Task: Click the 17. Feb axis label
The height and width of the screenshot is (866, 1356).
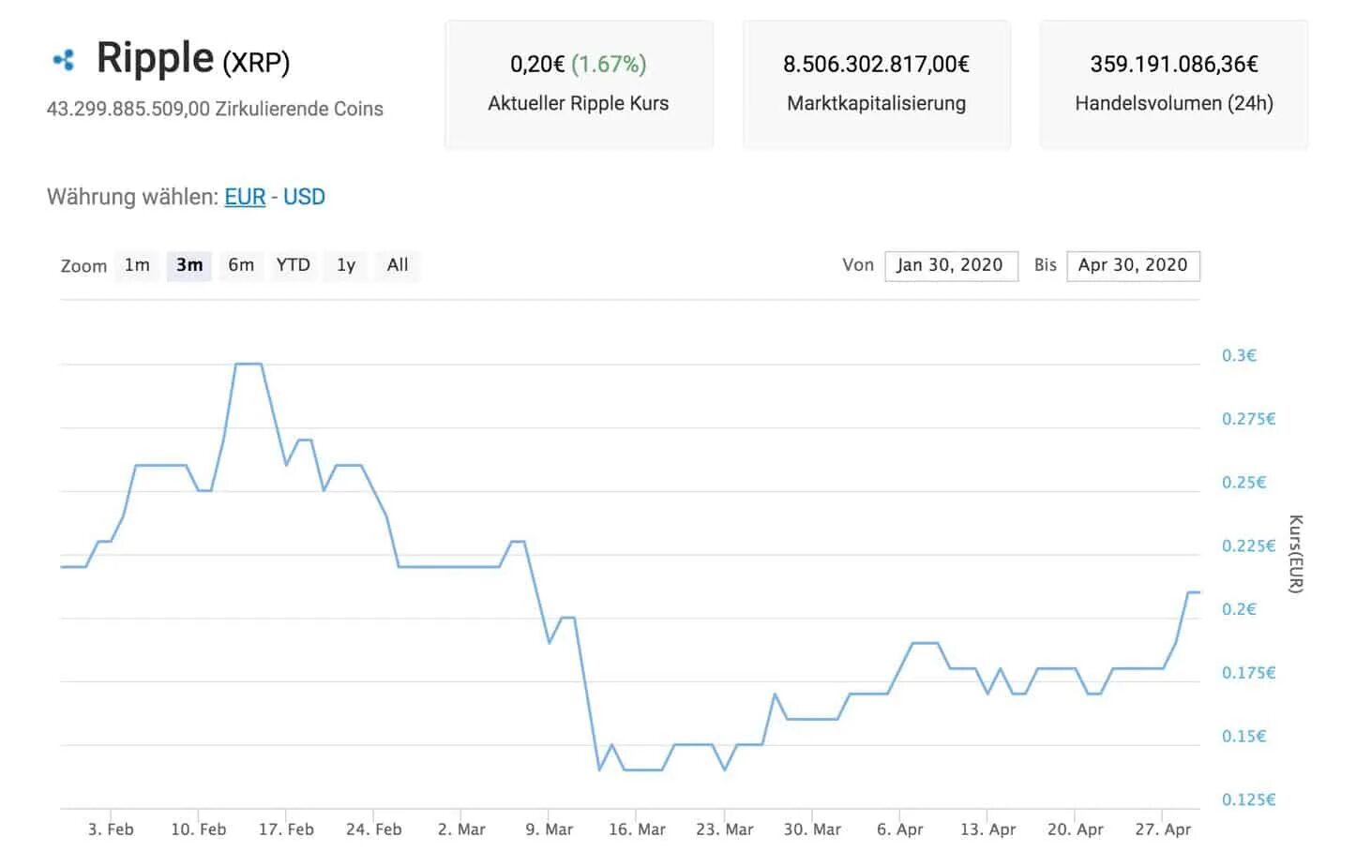Action: 286,829
